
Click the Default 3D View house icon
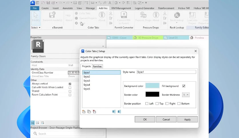(x=116, y=3)
